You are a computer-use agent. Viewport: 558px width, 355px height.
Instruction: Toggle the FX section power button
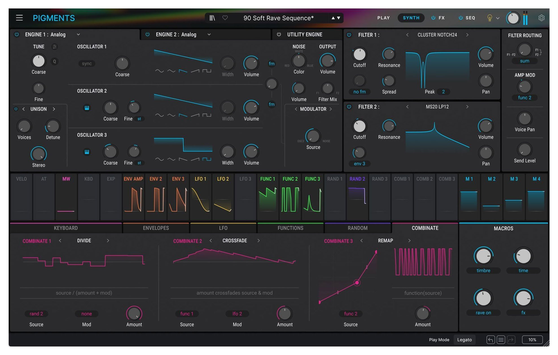click(433, 18)
